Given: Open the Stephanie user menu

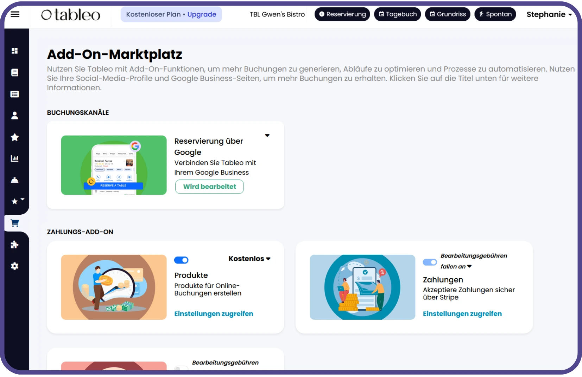Looking at the screenshot, I should 549,14.
